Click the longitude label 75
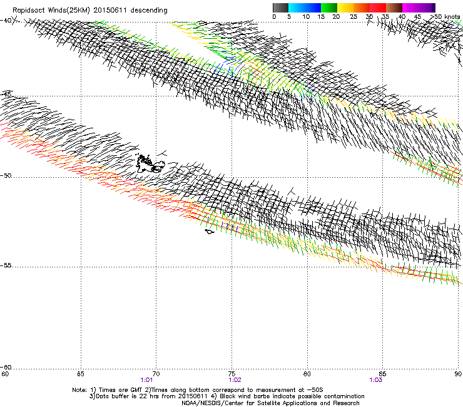The height and width of the screenshot is (407, 463). point(232,374)
